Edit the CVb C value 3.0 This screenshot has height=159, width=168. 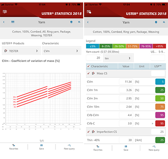tap(126, 123)
